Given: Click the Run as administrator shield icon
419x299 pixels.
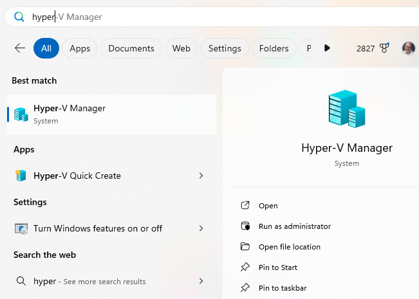Looking at the screenshot, I should pos(245,226).
